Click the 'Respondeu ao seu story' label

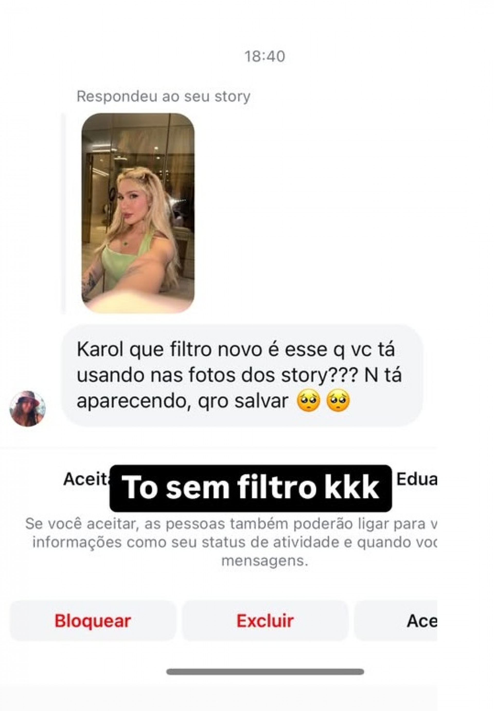pyautogui.click(x=163, y=96)
